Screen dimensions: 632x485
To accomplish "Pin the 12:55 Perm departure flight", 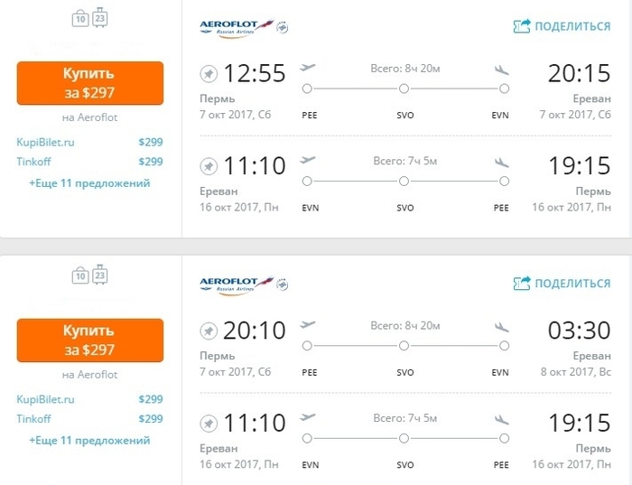I will pyautogui.click(x=209, y=73).
